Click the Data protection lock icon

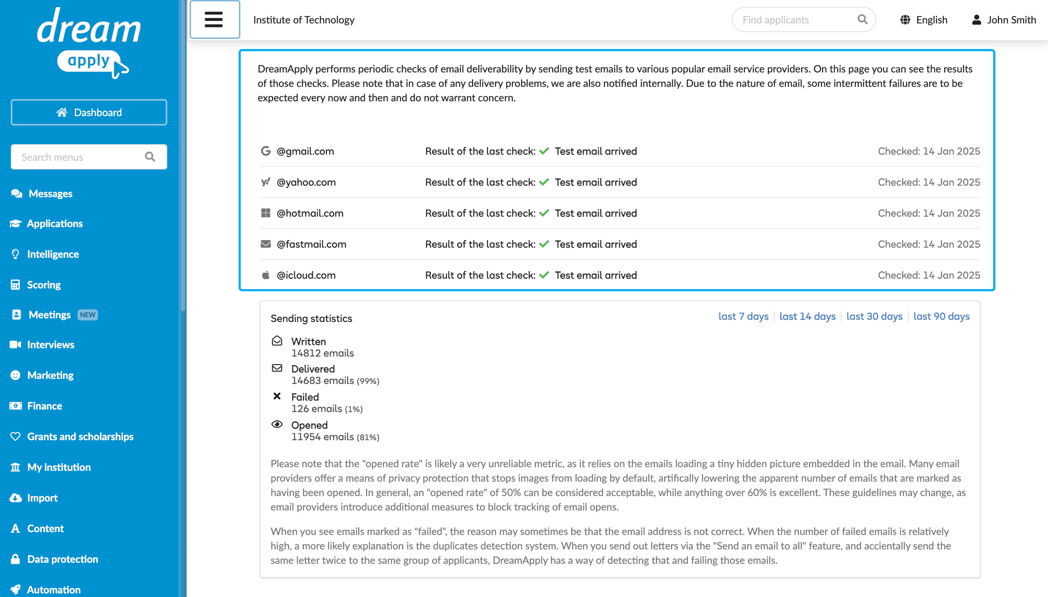coord(15,559)
